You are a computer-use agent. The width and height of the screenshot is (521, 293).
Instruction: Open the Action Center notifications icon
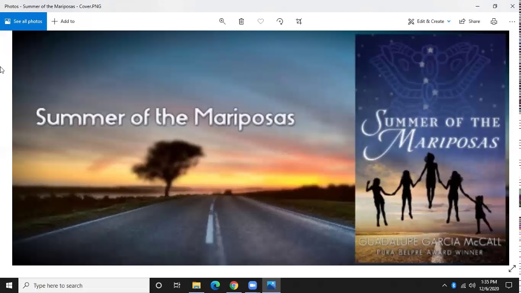point(509,285)
